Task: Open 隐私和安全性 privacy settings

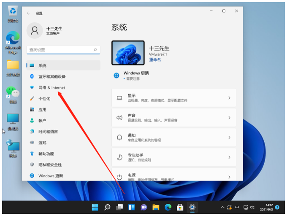Action: pos(50,165)
